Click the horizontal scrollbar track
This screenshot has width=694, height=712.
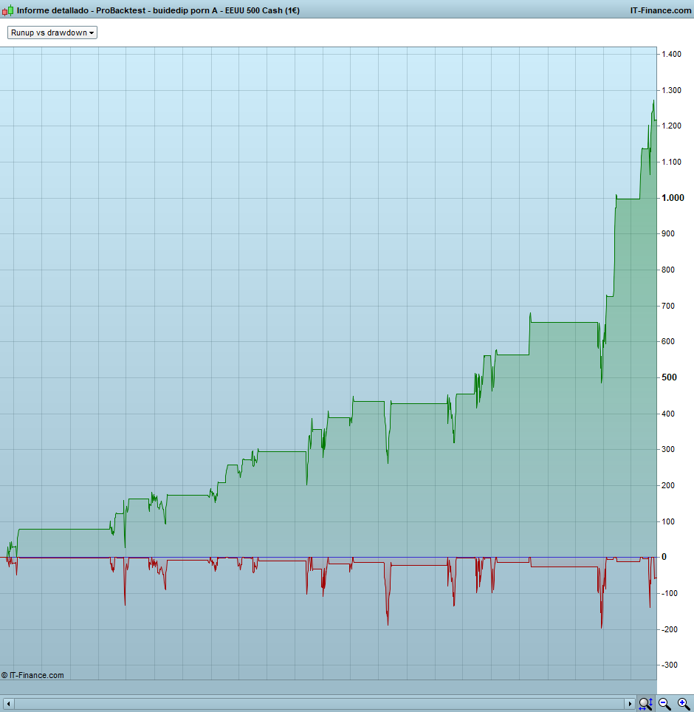[x=319, y=704]
